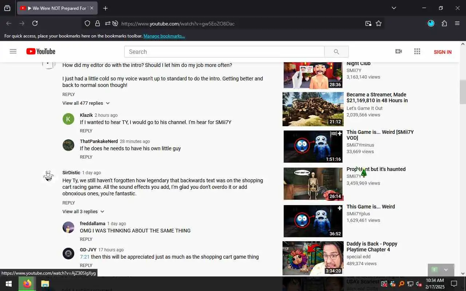Click the Let's Game It Out channel name
The width and height of the screenshot is (466, 291).
(364, 108)
